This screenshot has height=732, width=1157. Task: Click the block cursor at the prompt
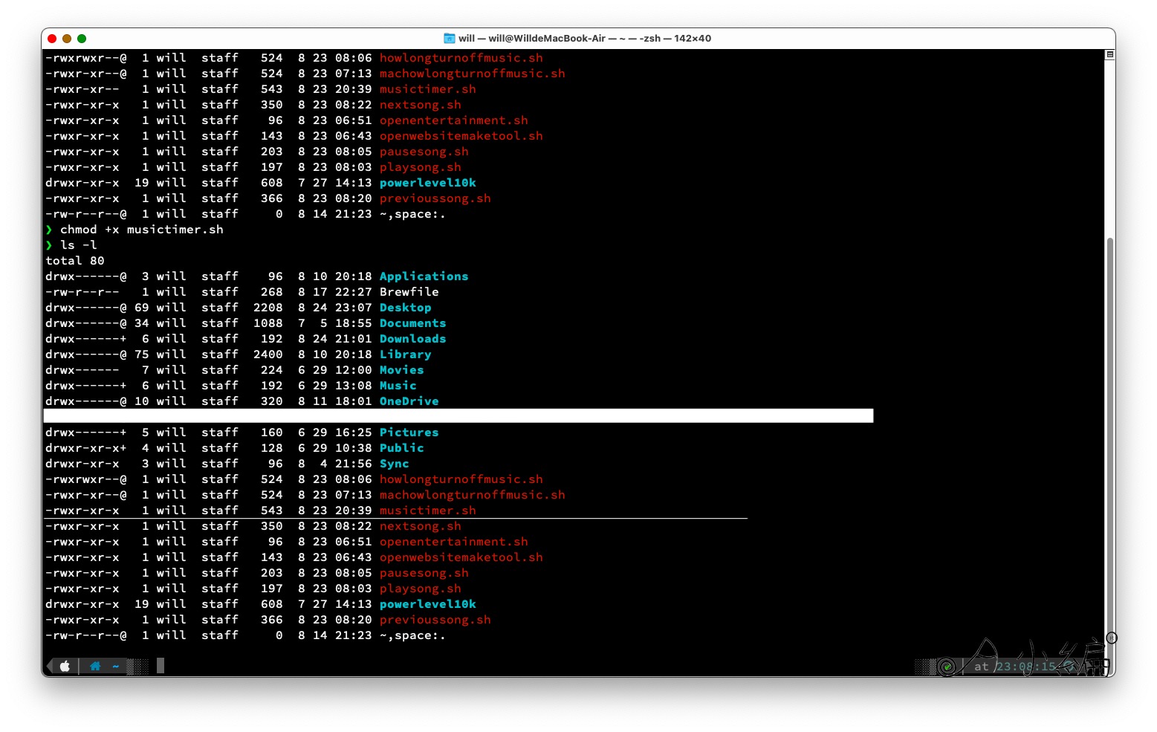click(161, 666)
